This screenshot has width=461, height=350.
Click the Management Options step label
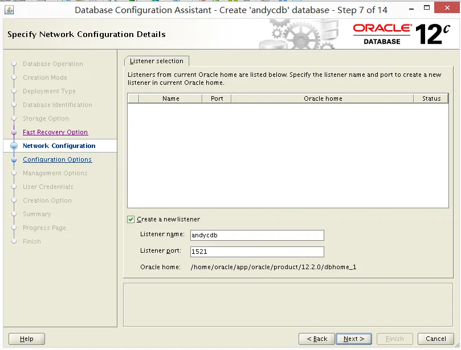point(55,173)
